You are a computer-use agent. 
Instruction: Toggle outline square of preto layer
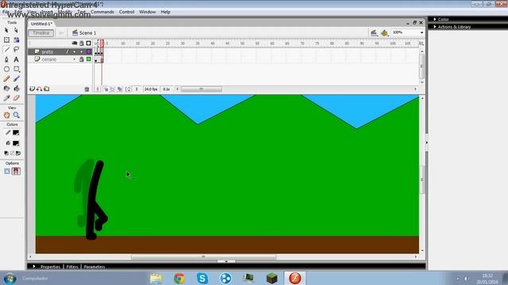tap(88, 51)
